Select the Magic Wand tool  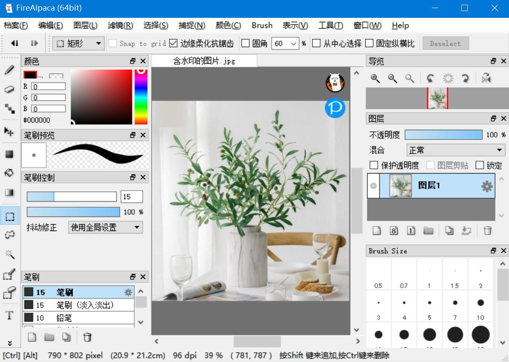(x=9, y=254)
